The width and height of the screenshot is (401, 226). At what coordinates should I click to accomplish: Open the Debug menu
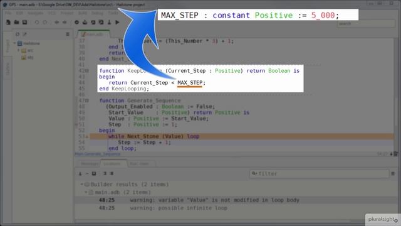pyautogui.click(x=97, y=13)
